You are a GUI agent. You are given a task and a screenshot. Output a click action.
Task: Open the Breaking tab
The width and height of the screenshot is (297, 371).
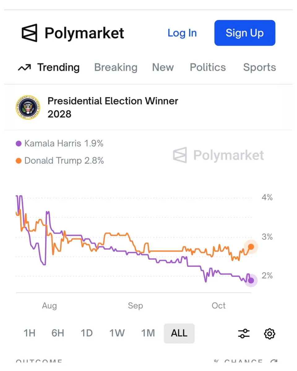coord(116,67)
